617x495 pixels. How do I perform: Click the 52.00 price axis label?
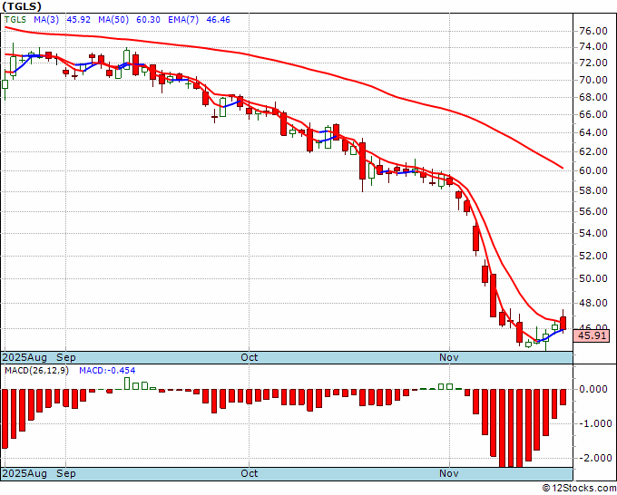tap(593, 256)
